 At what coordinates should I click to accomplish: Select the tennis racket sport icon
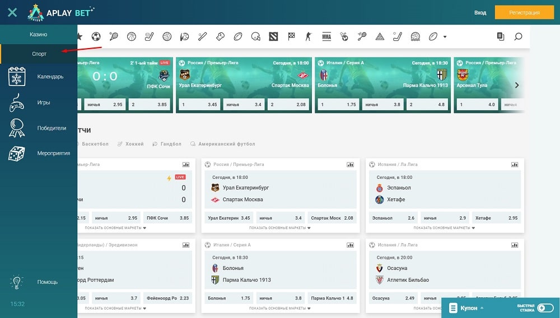114,36
